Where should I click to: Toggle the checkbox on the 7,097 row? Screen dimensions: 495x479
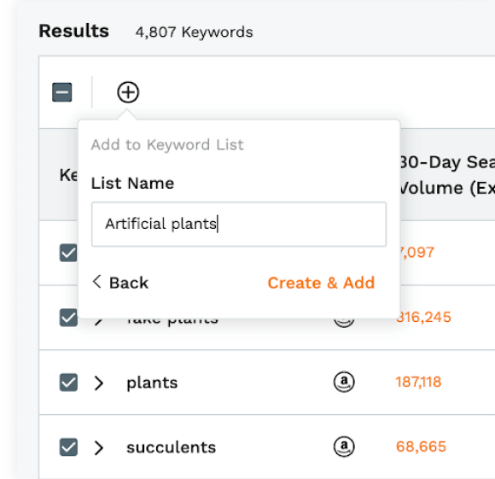coord(68,253)
